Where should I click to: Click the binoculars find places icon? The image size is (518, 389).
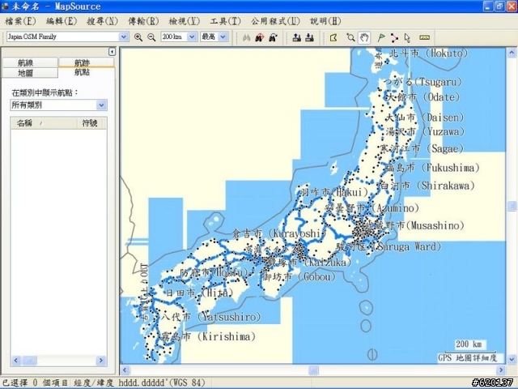point(247,37)
